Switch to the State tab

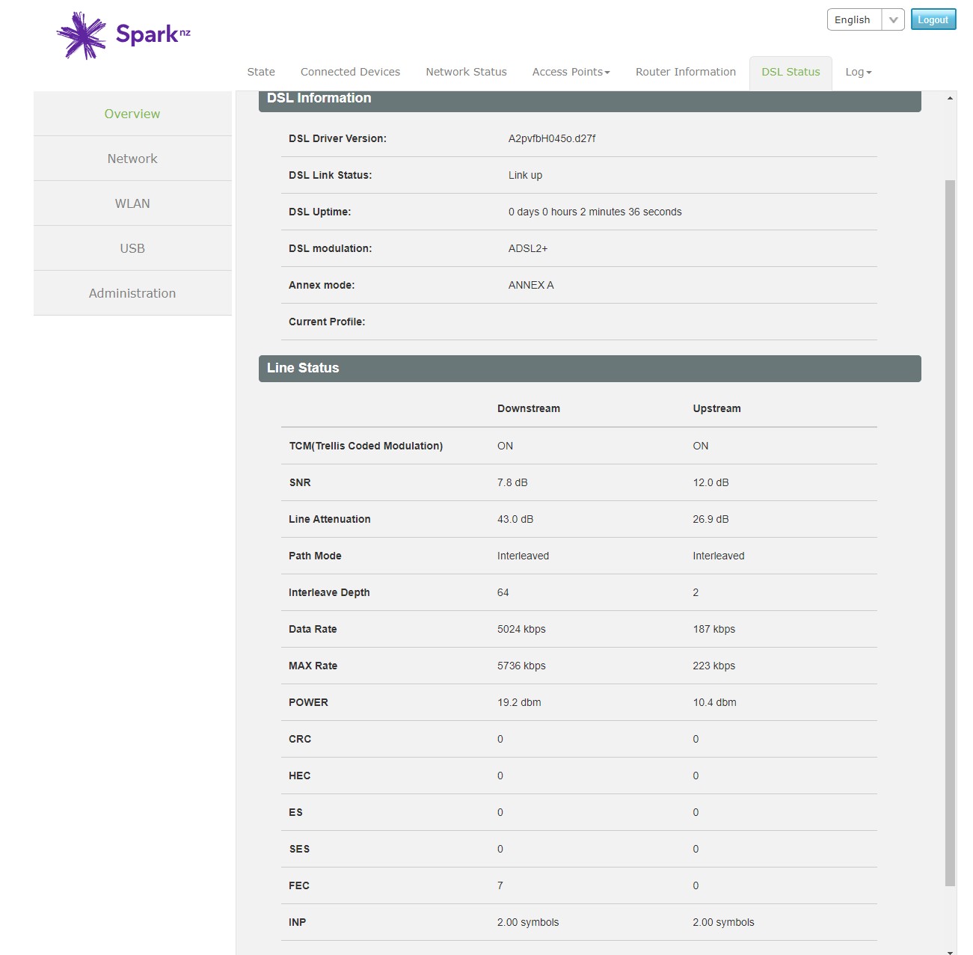click(261, 73)
